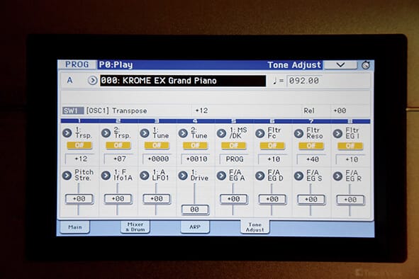This screenshot has width=419, height=279.
Task: Select the PROG value under 1: MS/DK
Action: point(234,159)
